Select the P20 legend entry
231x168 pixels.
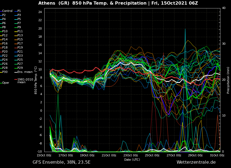coord(5,52)
